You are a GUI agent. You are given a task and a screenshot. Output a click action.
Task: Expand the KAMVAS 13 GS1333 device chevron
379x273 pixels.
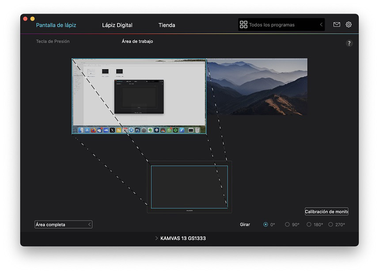pyautogui.click(x=157, y=238)
